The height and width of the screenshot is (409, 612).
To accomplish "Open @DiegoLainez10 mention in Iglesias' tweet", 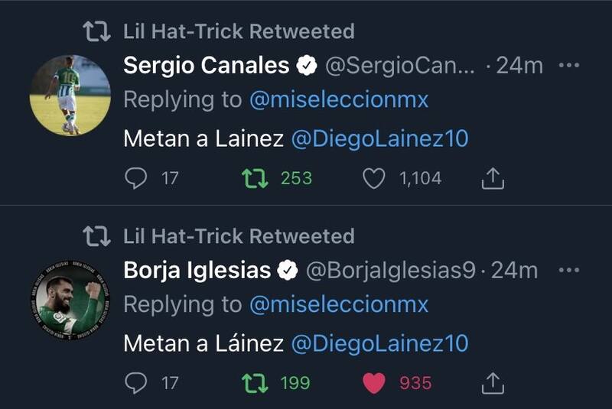I will (379, 342).
